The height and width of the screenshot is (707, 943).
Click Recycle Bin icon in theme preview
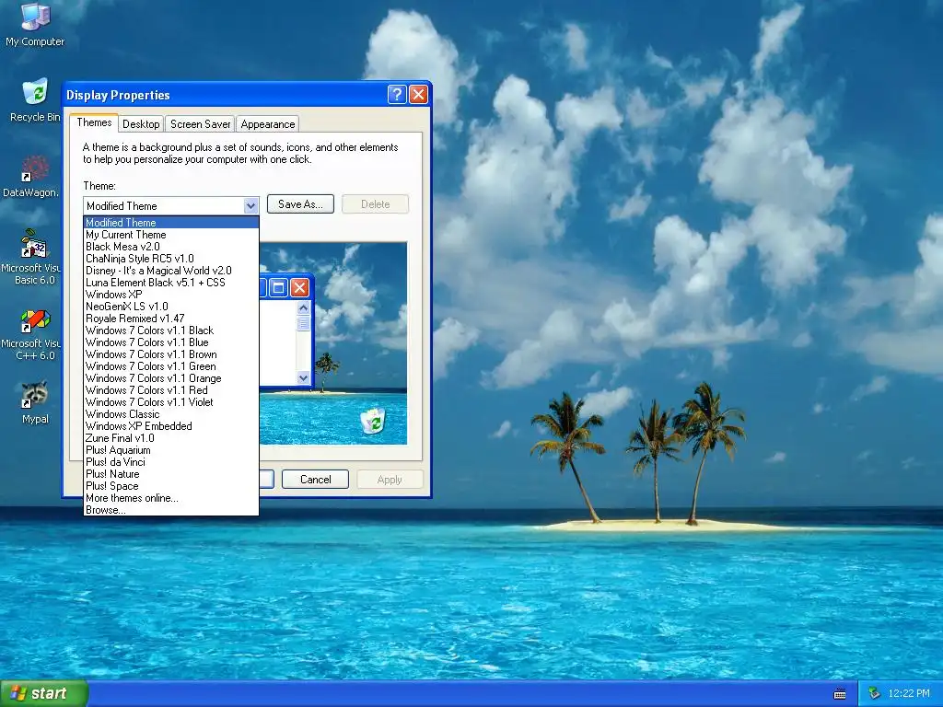(373, 420)
